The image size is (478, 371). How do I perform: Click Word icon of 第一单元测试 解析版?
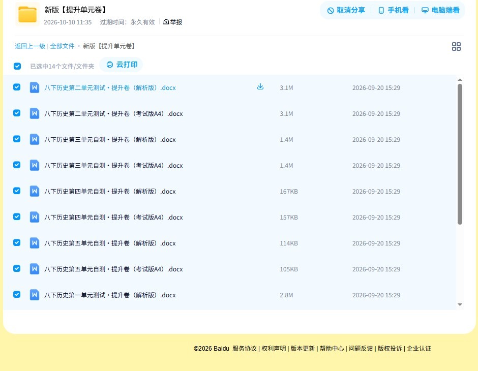click(35, 295)
